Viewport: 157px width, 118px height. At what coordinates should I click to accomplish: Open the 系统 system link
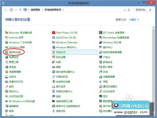58,96
